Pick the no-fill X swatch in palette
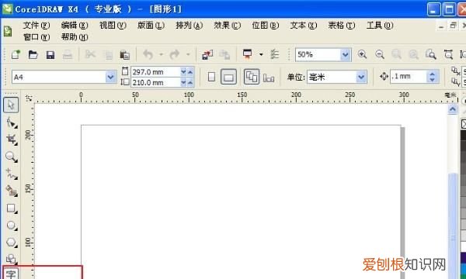 click(x=464, y=124)
